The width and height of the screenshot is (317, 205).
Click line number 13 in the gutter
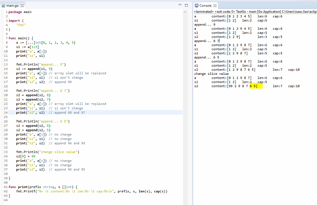tap(6, 65)
